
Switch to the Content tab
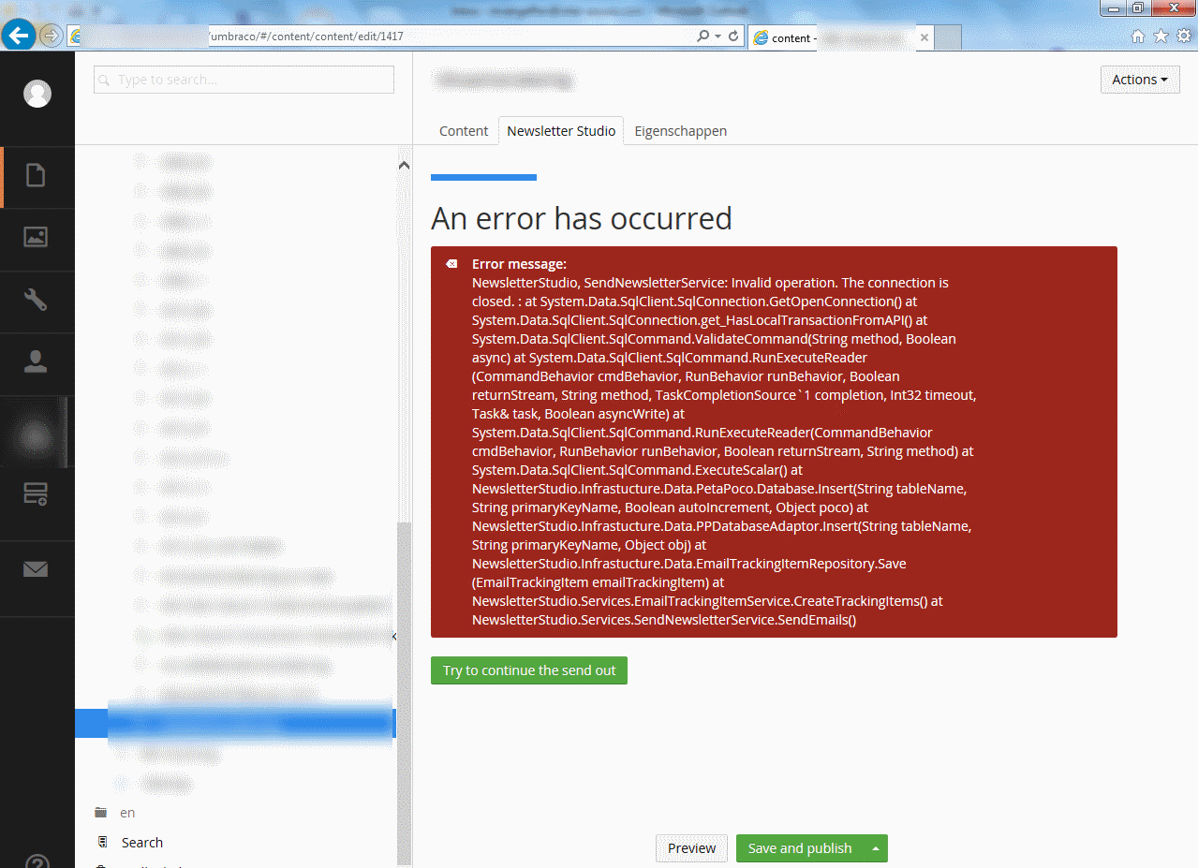[x=464, y=131]
